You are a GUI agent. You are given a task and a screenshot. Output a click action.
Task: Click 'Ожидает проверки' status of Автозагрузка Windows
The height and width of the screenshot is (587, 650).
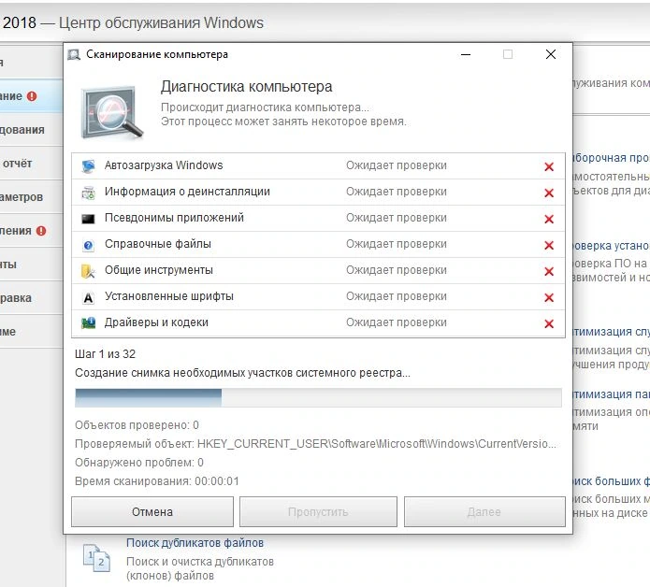coord(397,165)
